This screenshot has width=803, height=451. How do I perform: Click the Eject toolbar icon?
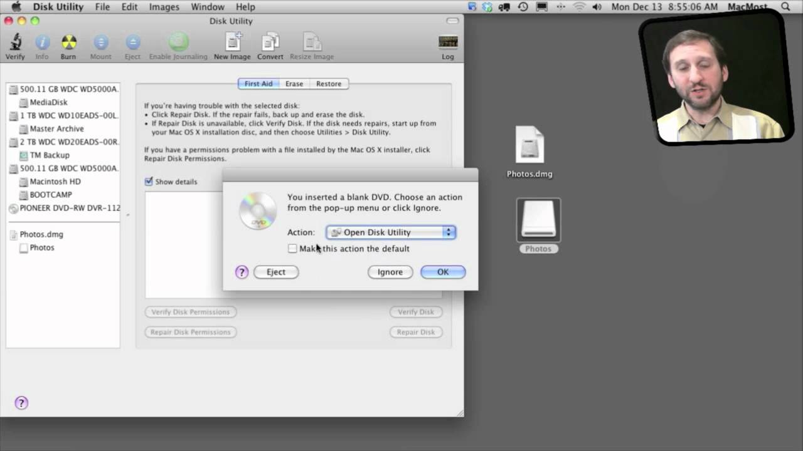tap(132, 43)
